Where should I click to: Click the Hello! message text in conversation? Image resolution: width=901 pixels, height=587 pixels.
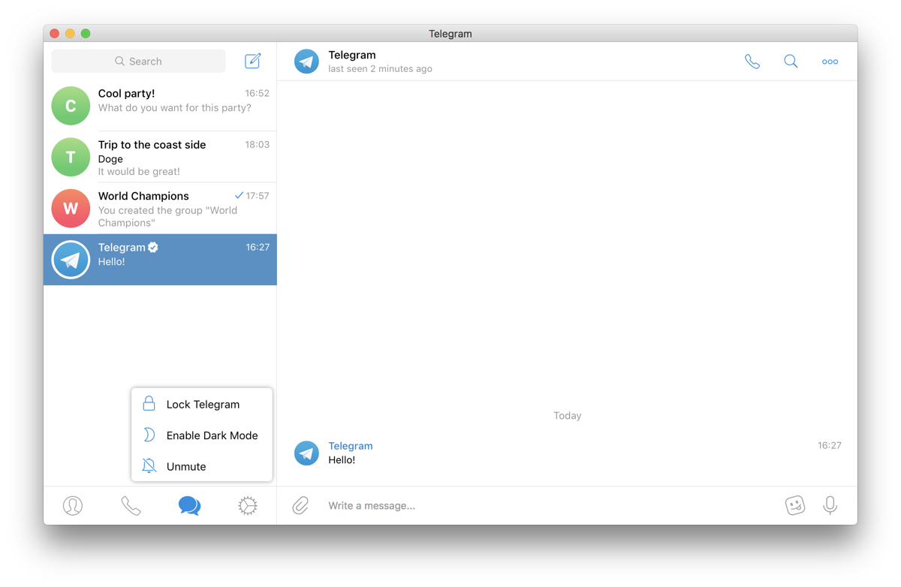[342, 460]
